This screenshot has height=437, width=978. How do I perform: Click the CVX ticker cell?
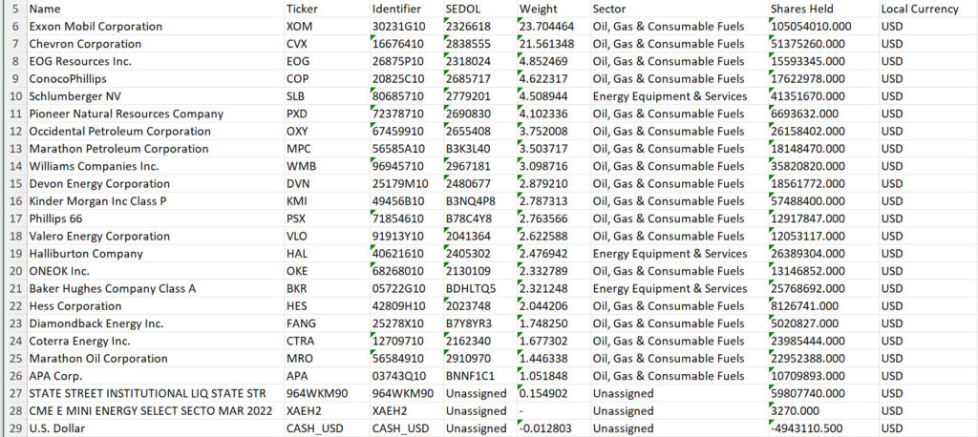coord(327,44)
